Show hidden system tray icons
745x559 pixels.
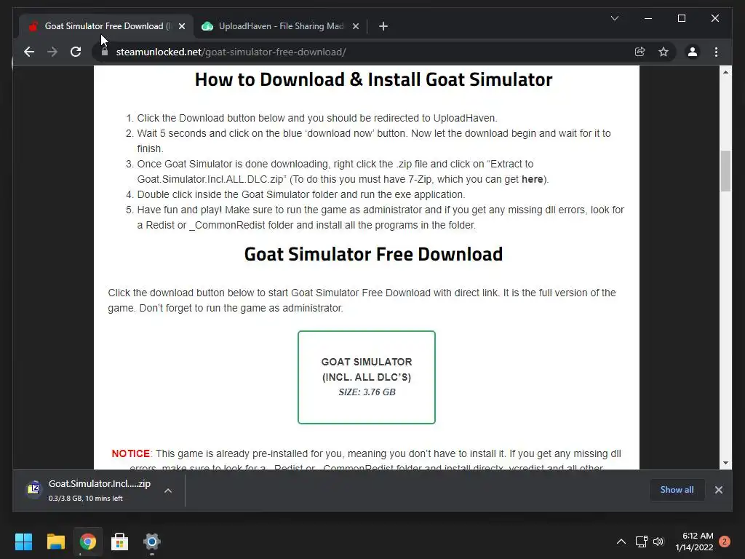point(621,542)
